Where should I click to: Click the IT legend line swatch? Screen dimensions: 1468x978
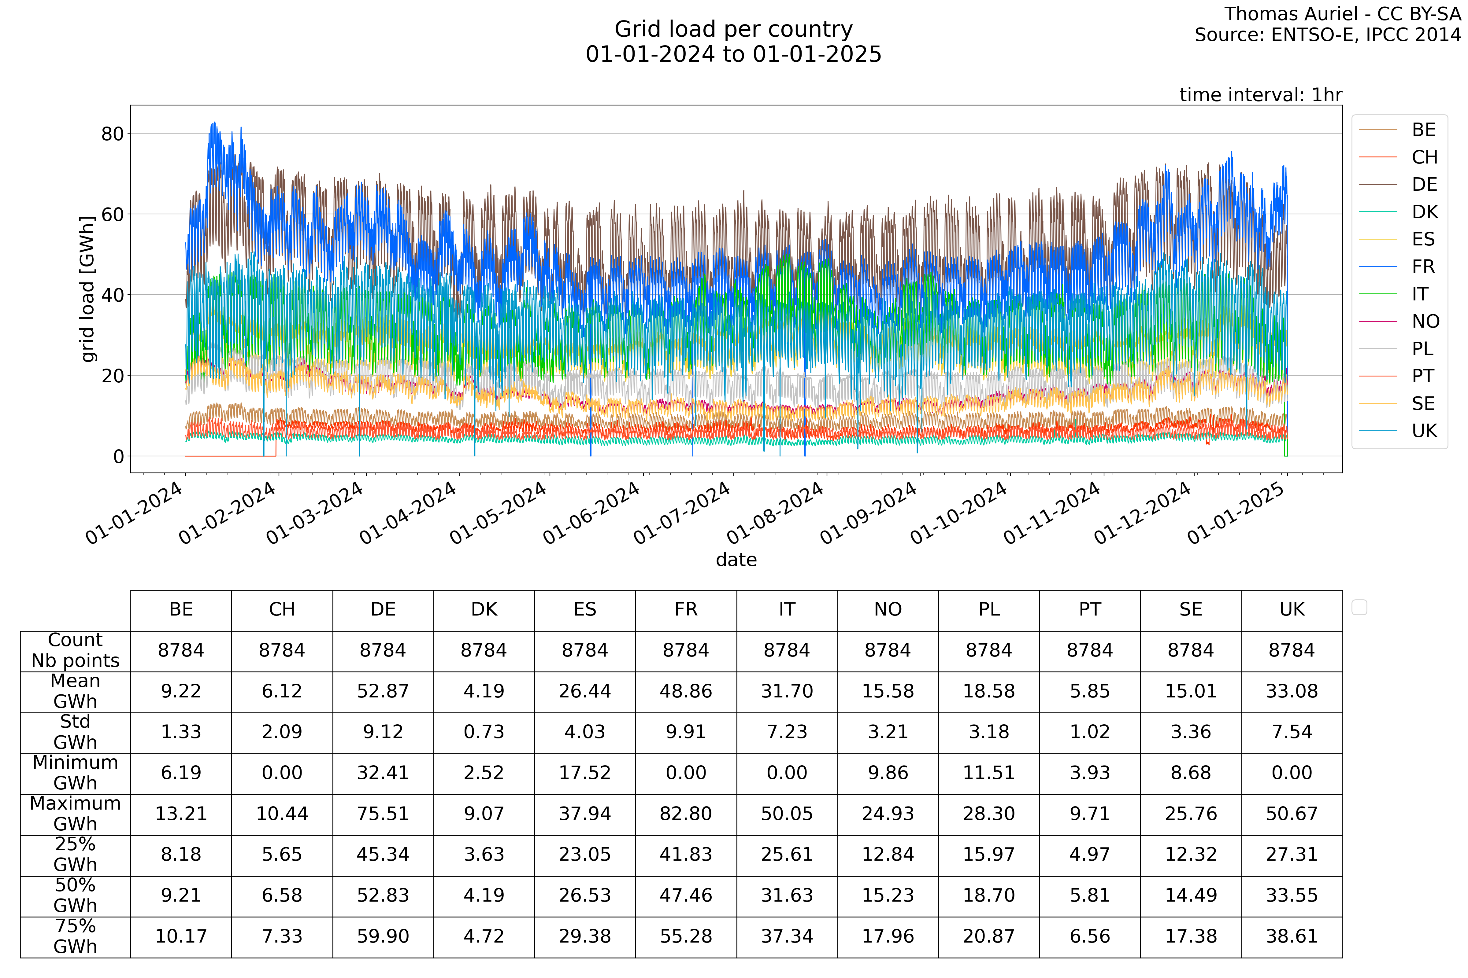pyautogui.click(x=1377, y=294)
